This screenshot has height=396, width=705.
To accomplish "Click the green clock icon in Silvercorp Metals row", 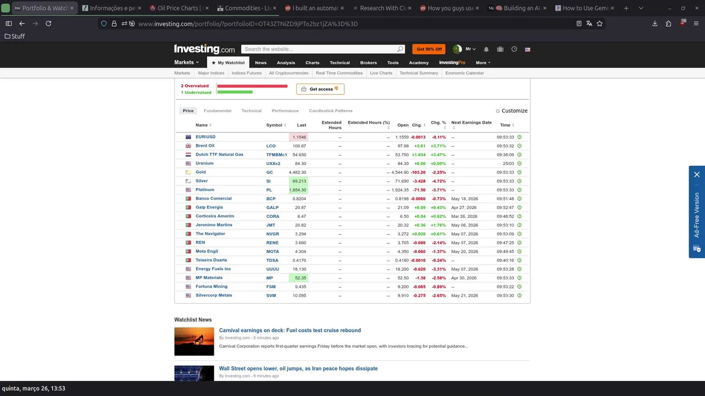I will pos(519,295).
